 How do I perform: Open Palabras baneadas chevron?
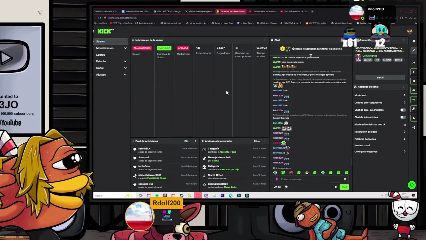coord(405,139)
